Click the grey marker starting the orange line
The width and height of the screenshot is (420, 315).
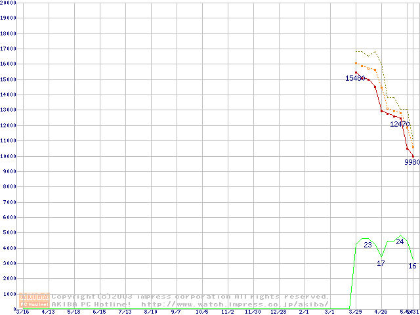pos(356,64)
